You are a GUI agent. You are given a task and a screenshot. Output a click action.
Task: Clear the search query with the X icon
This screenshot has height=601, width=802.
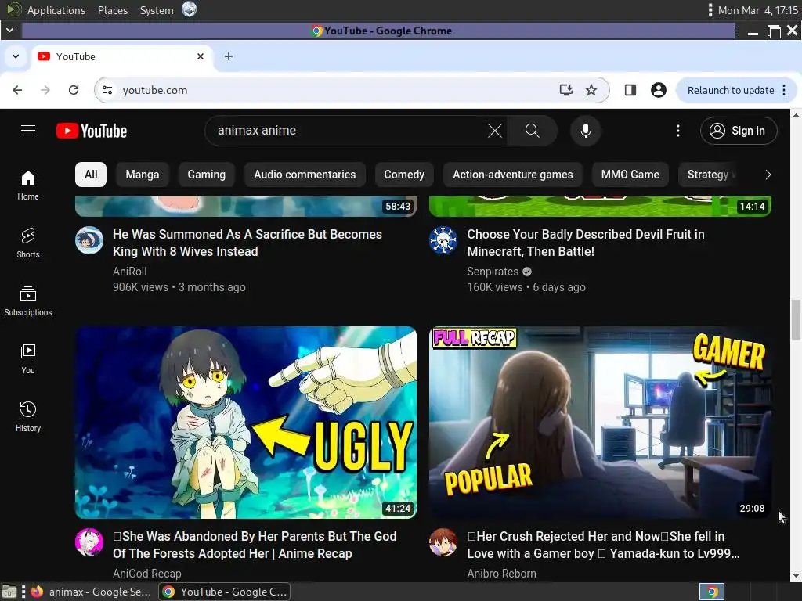pos(495,131)
